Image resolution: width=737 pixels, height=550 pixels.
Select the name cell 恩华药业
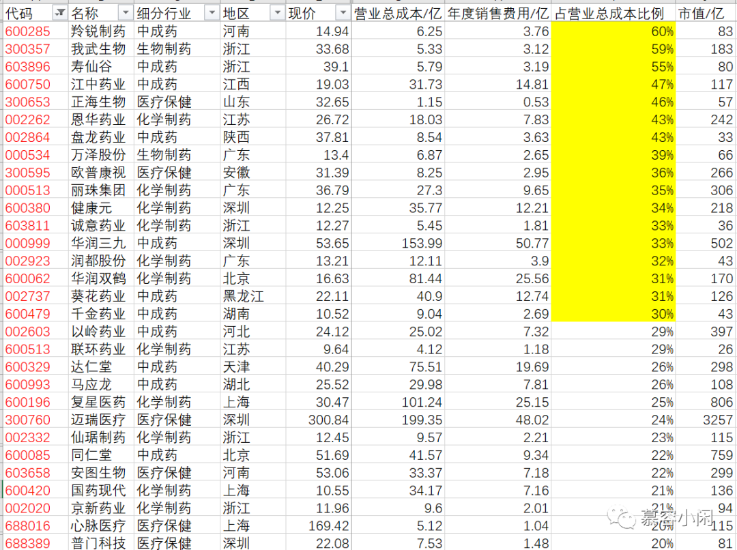pyautogui.click(x=101, y=119)
